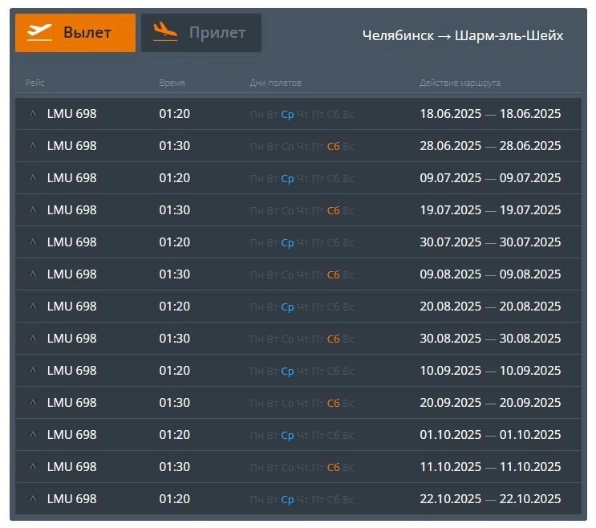Click chevron icon for 10.09.2025 flight
Screen dimensions: 596x528
tap(33, 371)
